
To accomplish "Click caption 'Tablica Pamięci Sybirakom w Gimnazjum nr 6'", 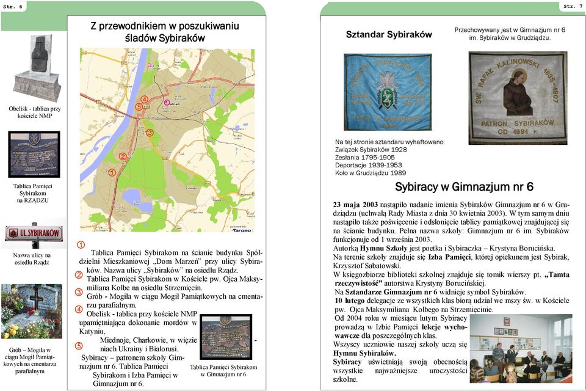I will click(223, 370).
